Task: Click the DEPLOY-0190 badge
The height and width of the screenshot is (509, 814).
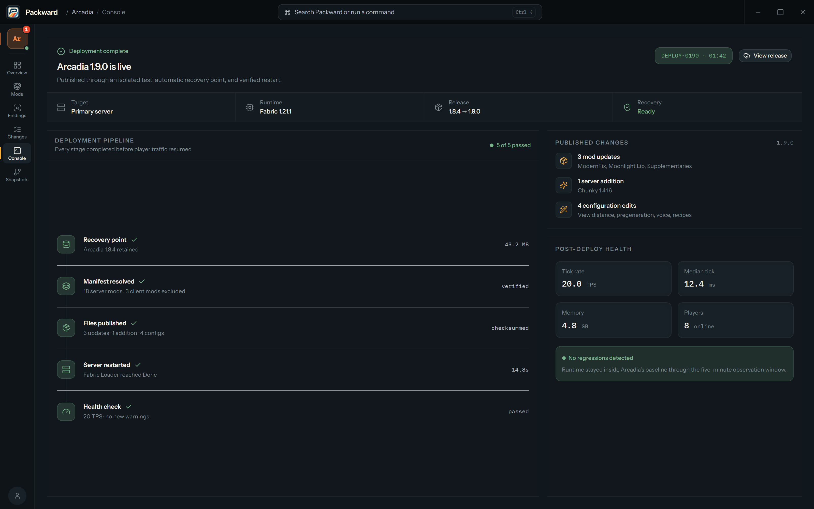Action: pos(693,55)
